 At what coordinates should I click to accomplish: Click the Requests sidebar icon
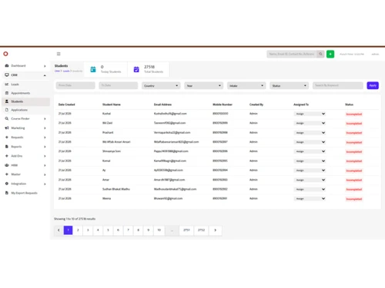coord(7,137)
